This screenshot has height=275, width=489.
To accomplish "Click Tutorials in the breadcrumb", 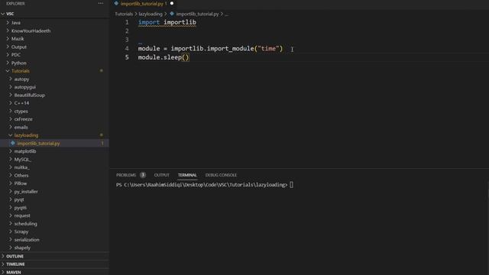I will [124, 14].
